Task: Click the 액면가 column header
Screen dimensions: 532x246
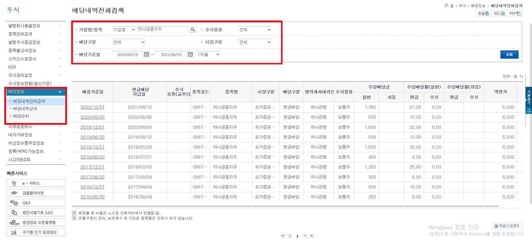Action: 500,92
